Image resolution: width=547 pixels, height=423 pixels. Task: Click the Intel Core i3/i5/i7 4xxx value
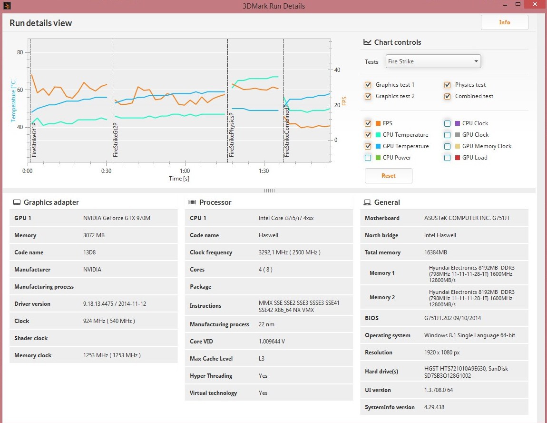click(286, 218)
